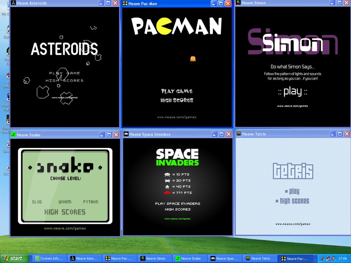This screenshot has width=351, height=263.
Task: Click neave.com/games link in Snake window
Action: [x=65, y=228]
